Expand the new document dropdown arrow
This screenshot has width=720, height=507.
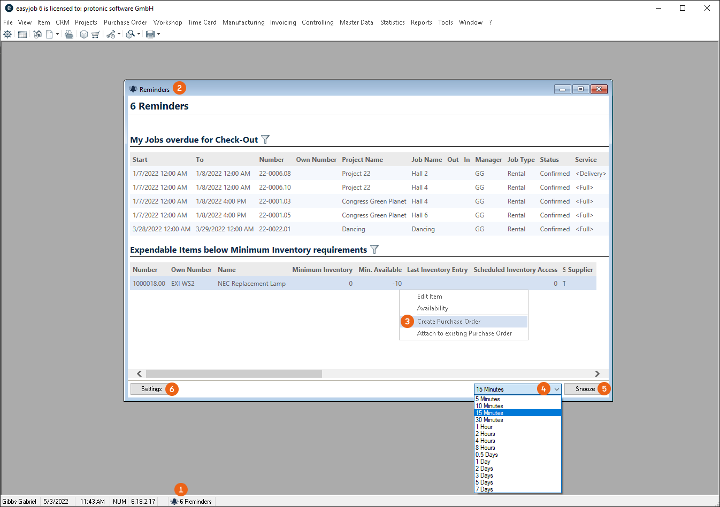[x=57, y=34]
